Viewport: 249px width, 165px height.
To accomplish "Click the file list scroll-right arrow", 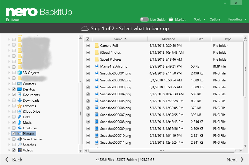I will coord(241,151).
